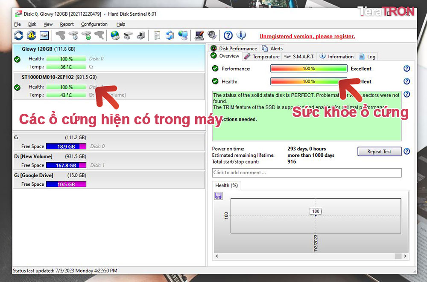The width and height of the screenshot is (427, 282).
Task: Click the blue info bubble toolbar icon
Action: click(241, 35)
